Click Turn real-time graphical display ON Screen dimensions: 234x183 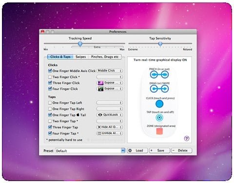pyautogui.click(x=160, y=60)
